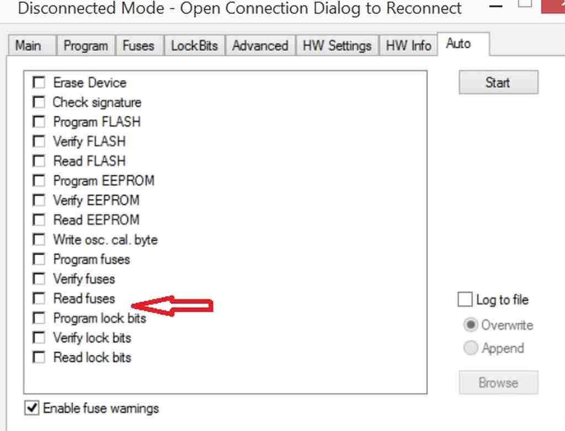Click the Start button

click(498, 83)
